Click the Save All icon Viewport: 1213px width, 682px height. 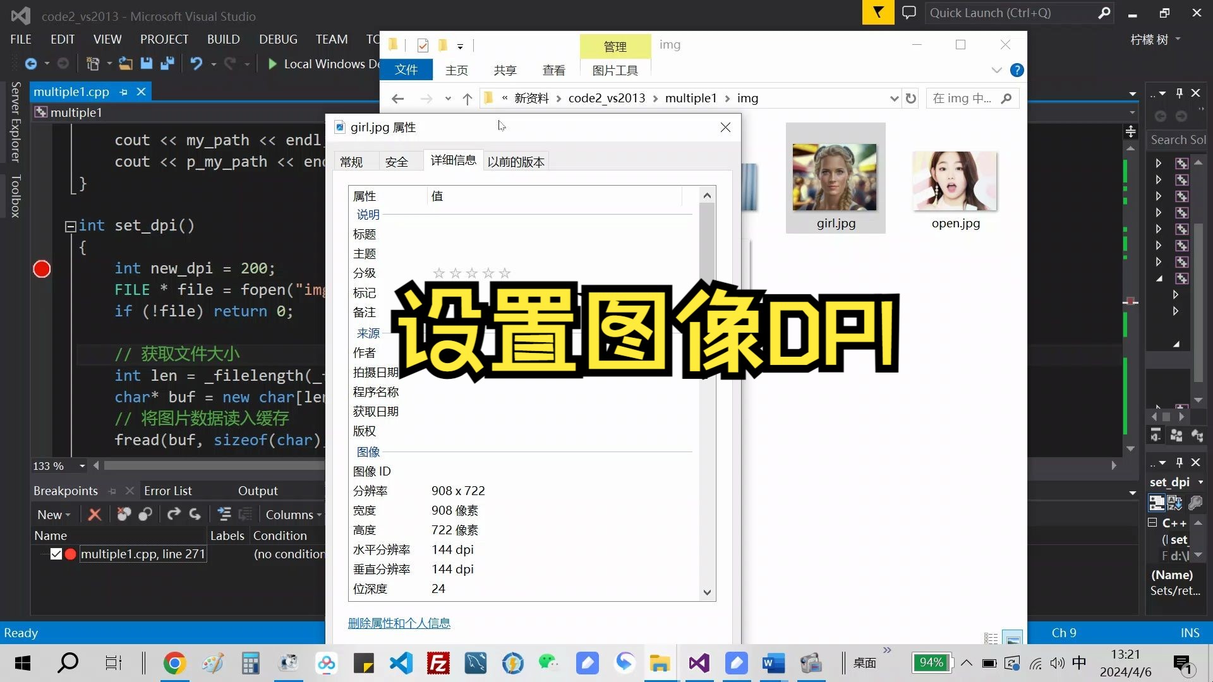coord(167,63)
